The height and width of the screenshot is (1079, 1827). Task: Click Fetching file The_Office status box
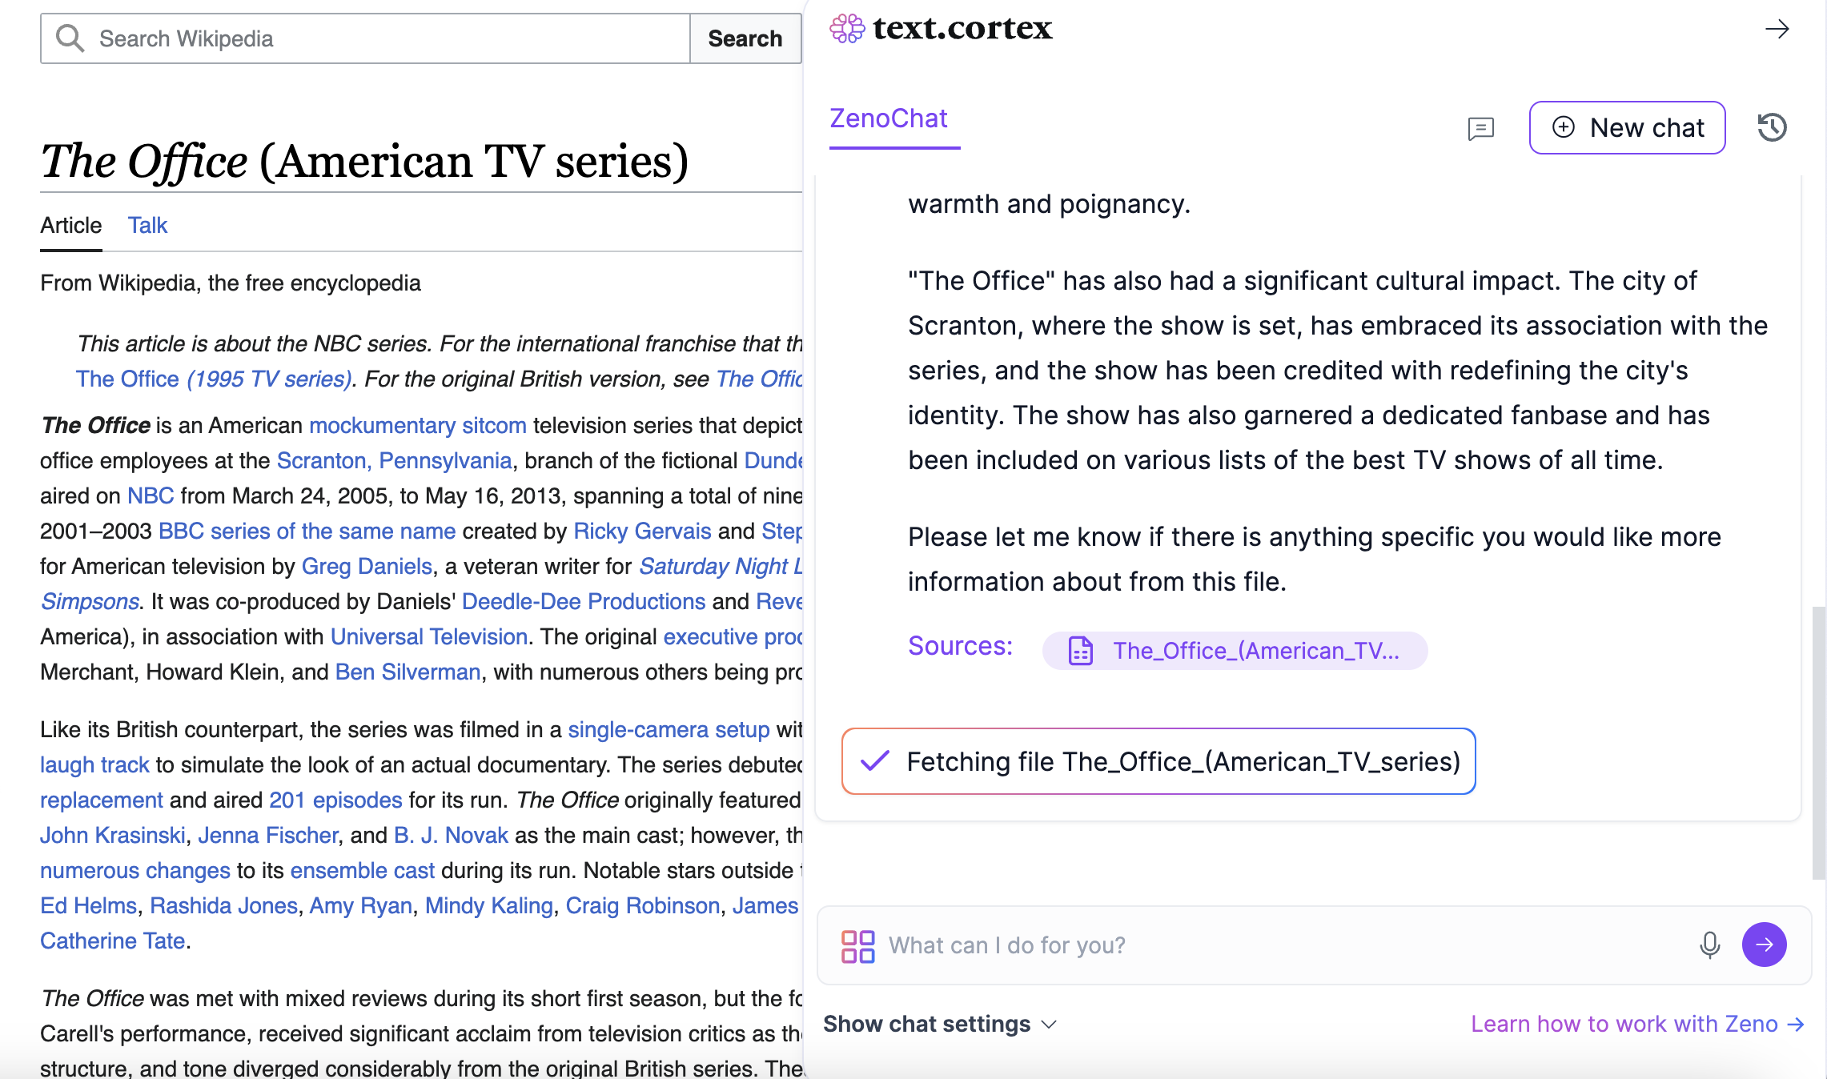click(x=1158, y=761)
